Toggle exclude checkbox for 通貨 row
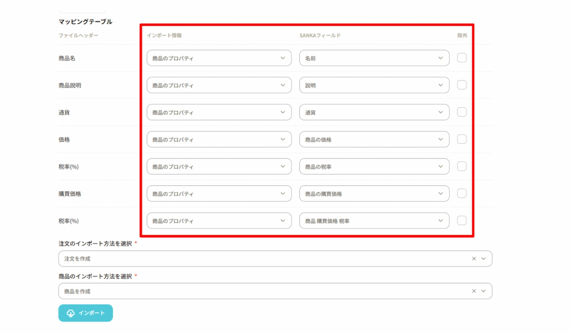570x334 pixels. coord(462,112)
